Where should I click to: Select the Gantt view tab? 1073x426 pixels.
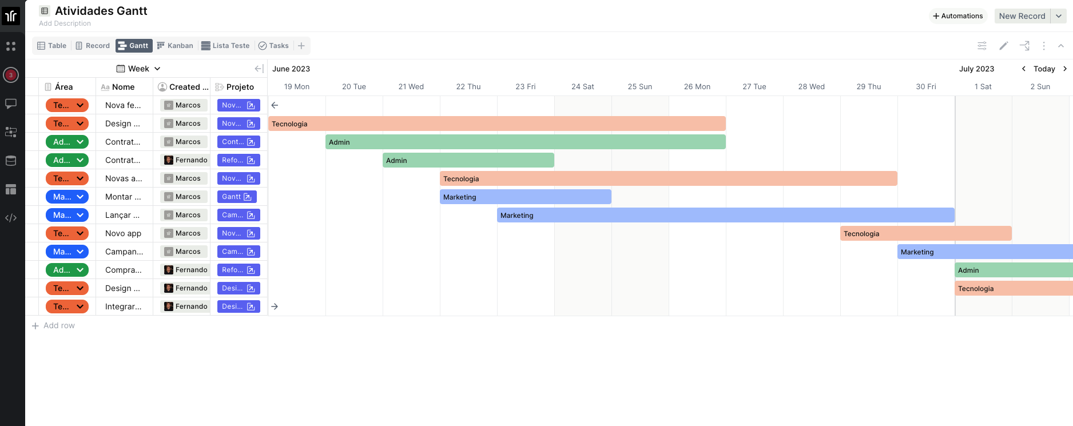[134, 46]
